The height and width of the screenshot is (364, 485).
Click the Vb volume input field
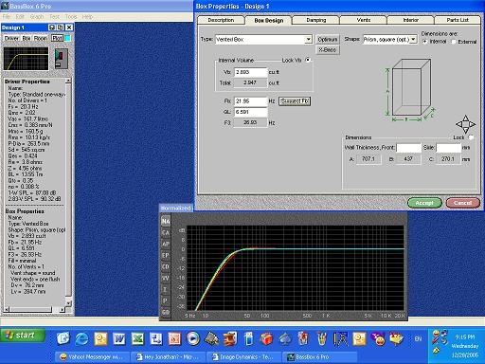(251, 72)
